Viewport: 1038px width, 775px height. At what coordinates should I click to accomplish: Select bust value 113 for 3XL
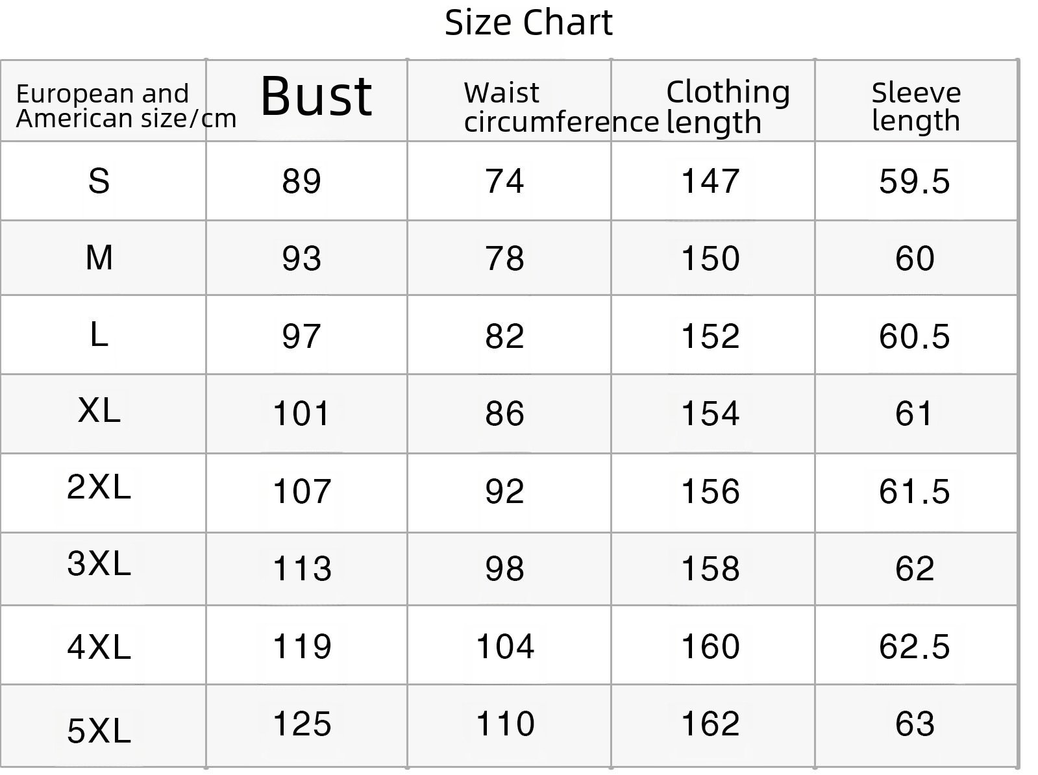302,569
